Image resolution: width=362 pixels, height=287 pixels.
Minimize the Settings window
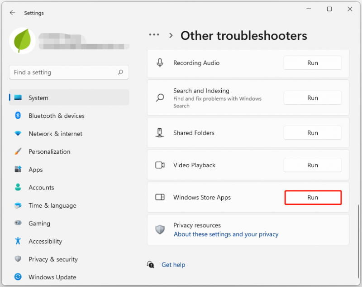309,9
